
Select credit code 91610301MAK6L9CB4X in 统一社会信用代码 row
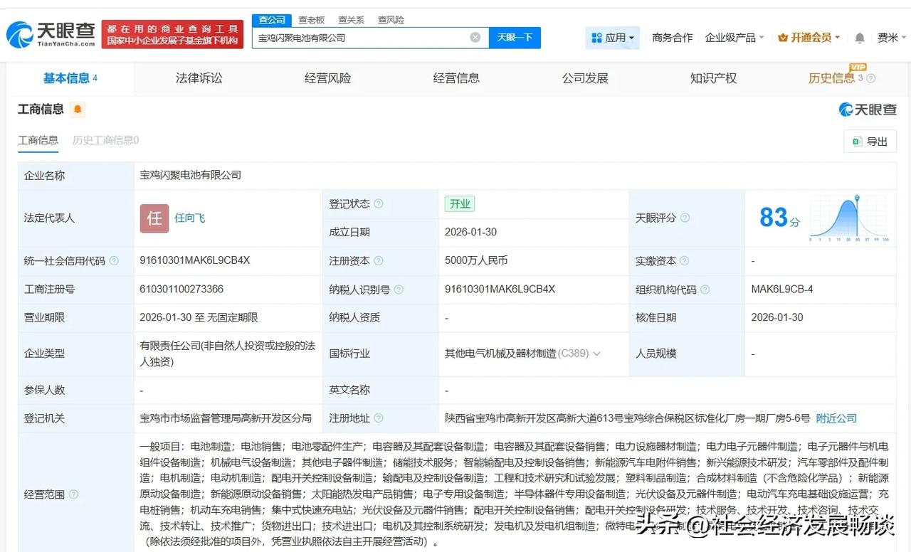(195, 260)
